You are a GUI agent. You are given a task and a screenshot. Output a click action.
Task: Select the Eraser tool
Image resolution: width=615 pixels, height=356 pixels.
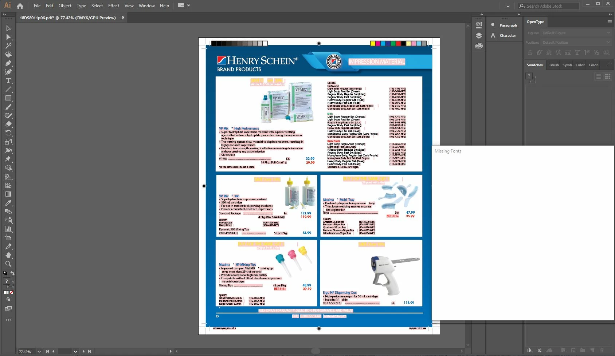8,124
